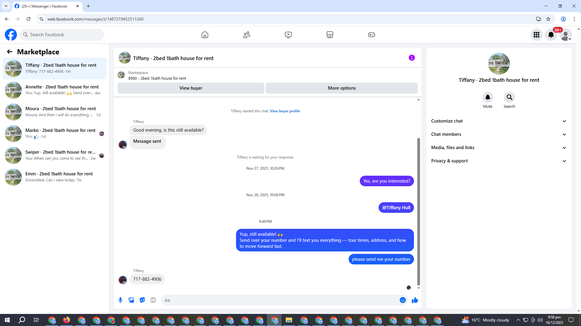This screenshot has height=326, width=581.
Task: Open the weather widget on taskbar
Action: coord(485,320)
